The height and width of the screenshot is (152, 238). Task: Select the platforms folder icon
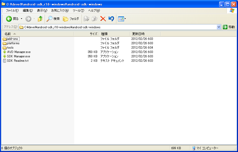tap(5, 43)
